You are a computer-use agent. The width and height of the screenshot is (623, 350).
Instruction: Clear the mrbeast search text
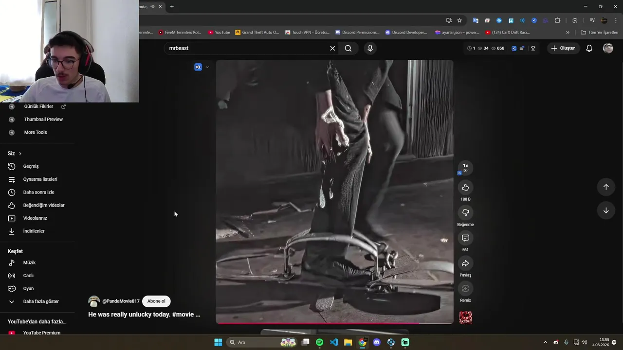[x=332, y=48]
